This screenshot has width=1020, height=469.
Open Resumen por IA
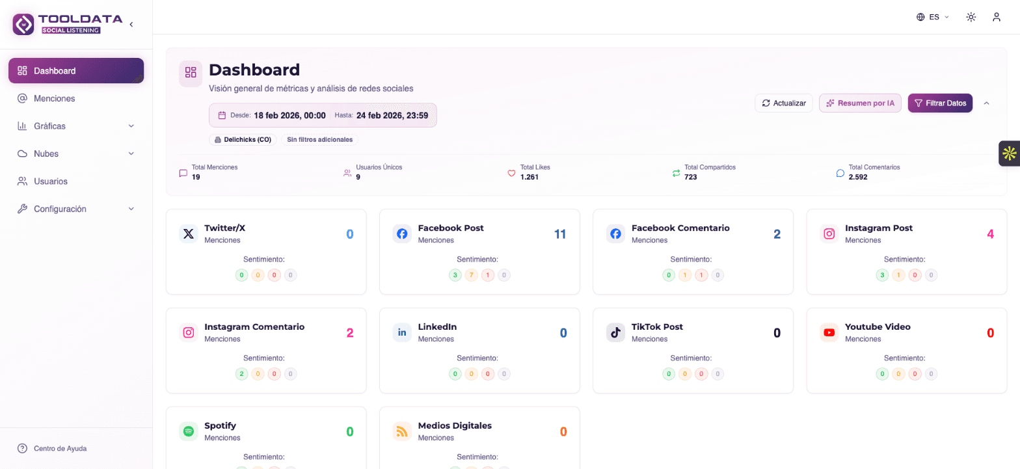click(860, 103)
